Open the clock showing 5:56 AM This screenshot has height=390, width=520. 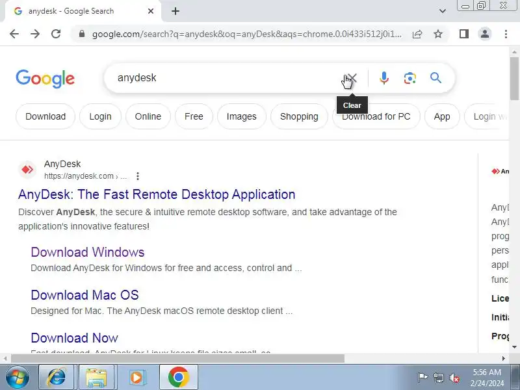(x=487, y=378)
